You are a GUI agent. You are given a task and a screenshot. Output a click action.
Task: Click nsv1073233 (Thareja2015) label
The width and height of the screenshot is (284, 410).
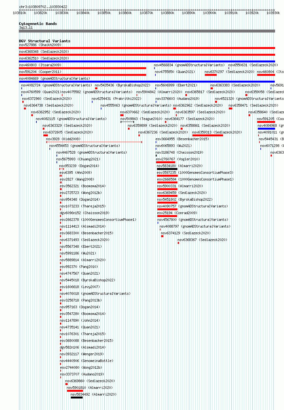coord(83,206)
